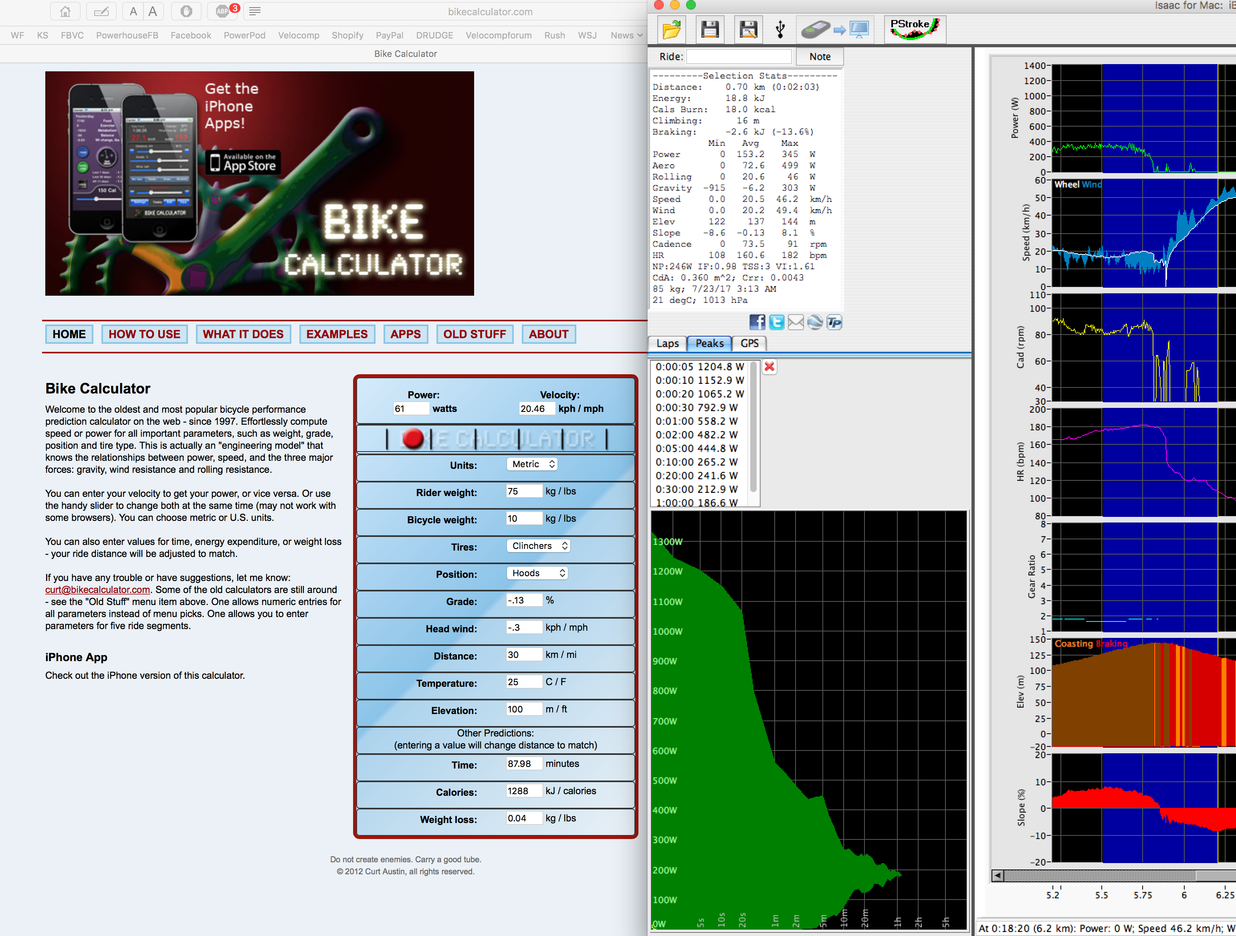
Task: Click the Distance input field
Action: click(524, 654)
